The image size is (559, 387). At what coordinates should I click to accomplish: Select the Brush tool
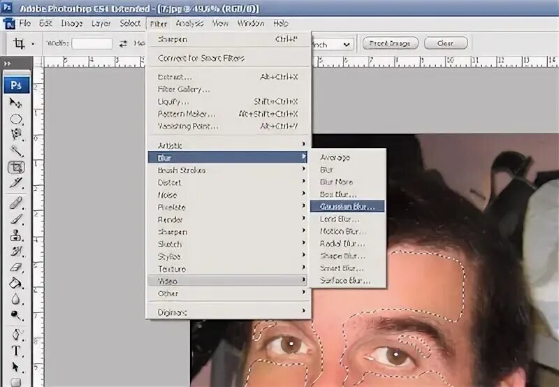[15, 219]
